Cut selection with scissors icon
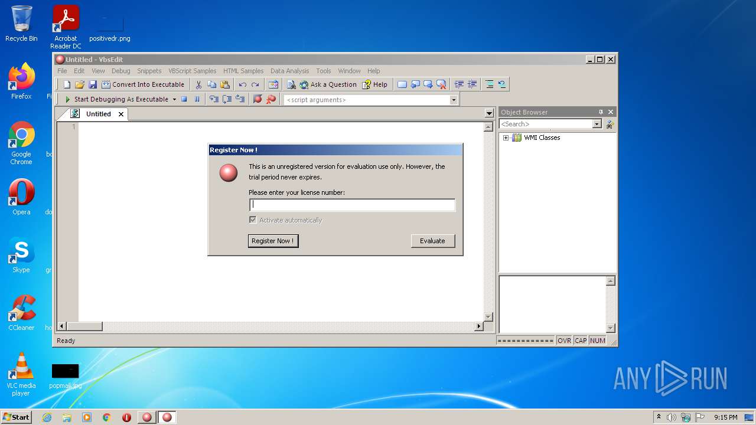Image resolution: width=756 pixels, height=425 pixels. point(198,84)
